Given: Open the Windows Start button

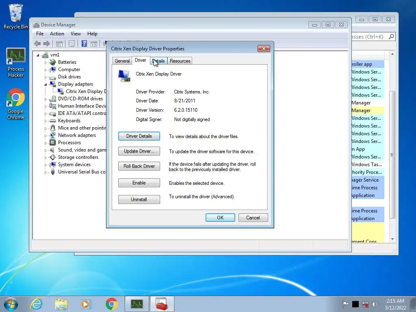Looking at the screenshot, I should pos(11,304).
